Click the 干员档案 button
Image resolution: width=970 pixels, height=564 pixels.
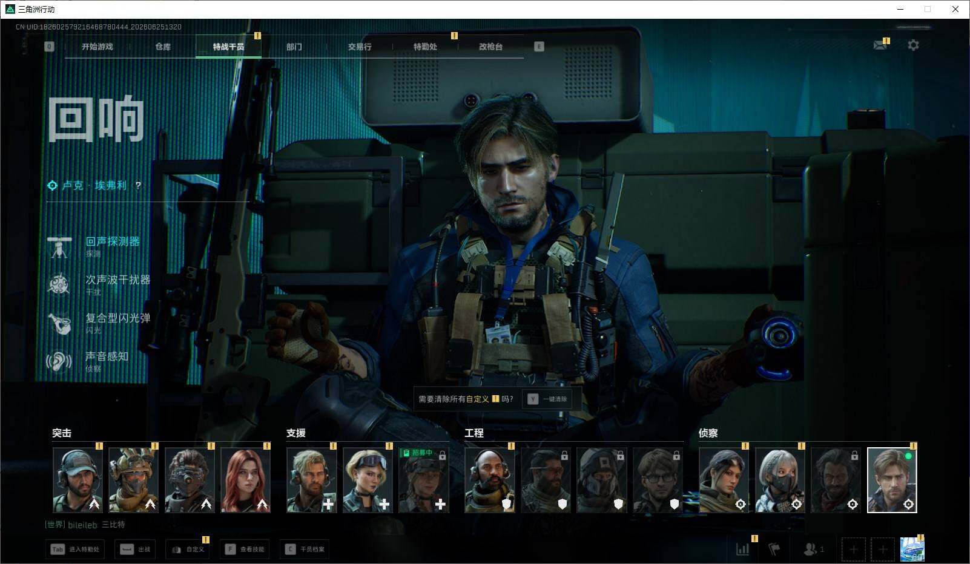(305, 549)
